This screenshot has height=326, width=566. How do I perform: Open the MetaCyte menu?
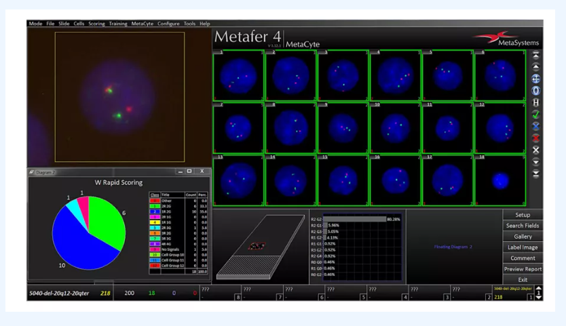pos(143,24)
